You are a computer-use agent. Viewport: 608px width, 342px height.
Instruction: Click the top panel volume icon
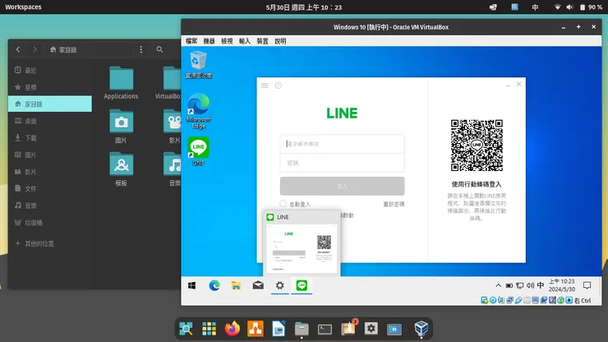pyautogui.click(x=569, y=7)
